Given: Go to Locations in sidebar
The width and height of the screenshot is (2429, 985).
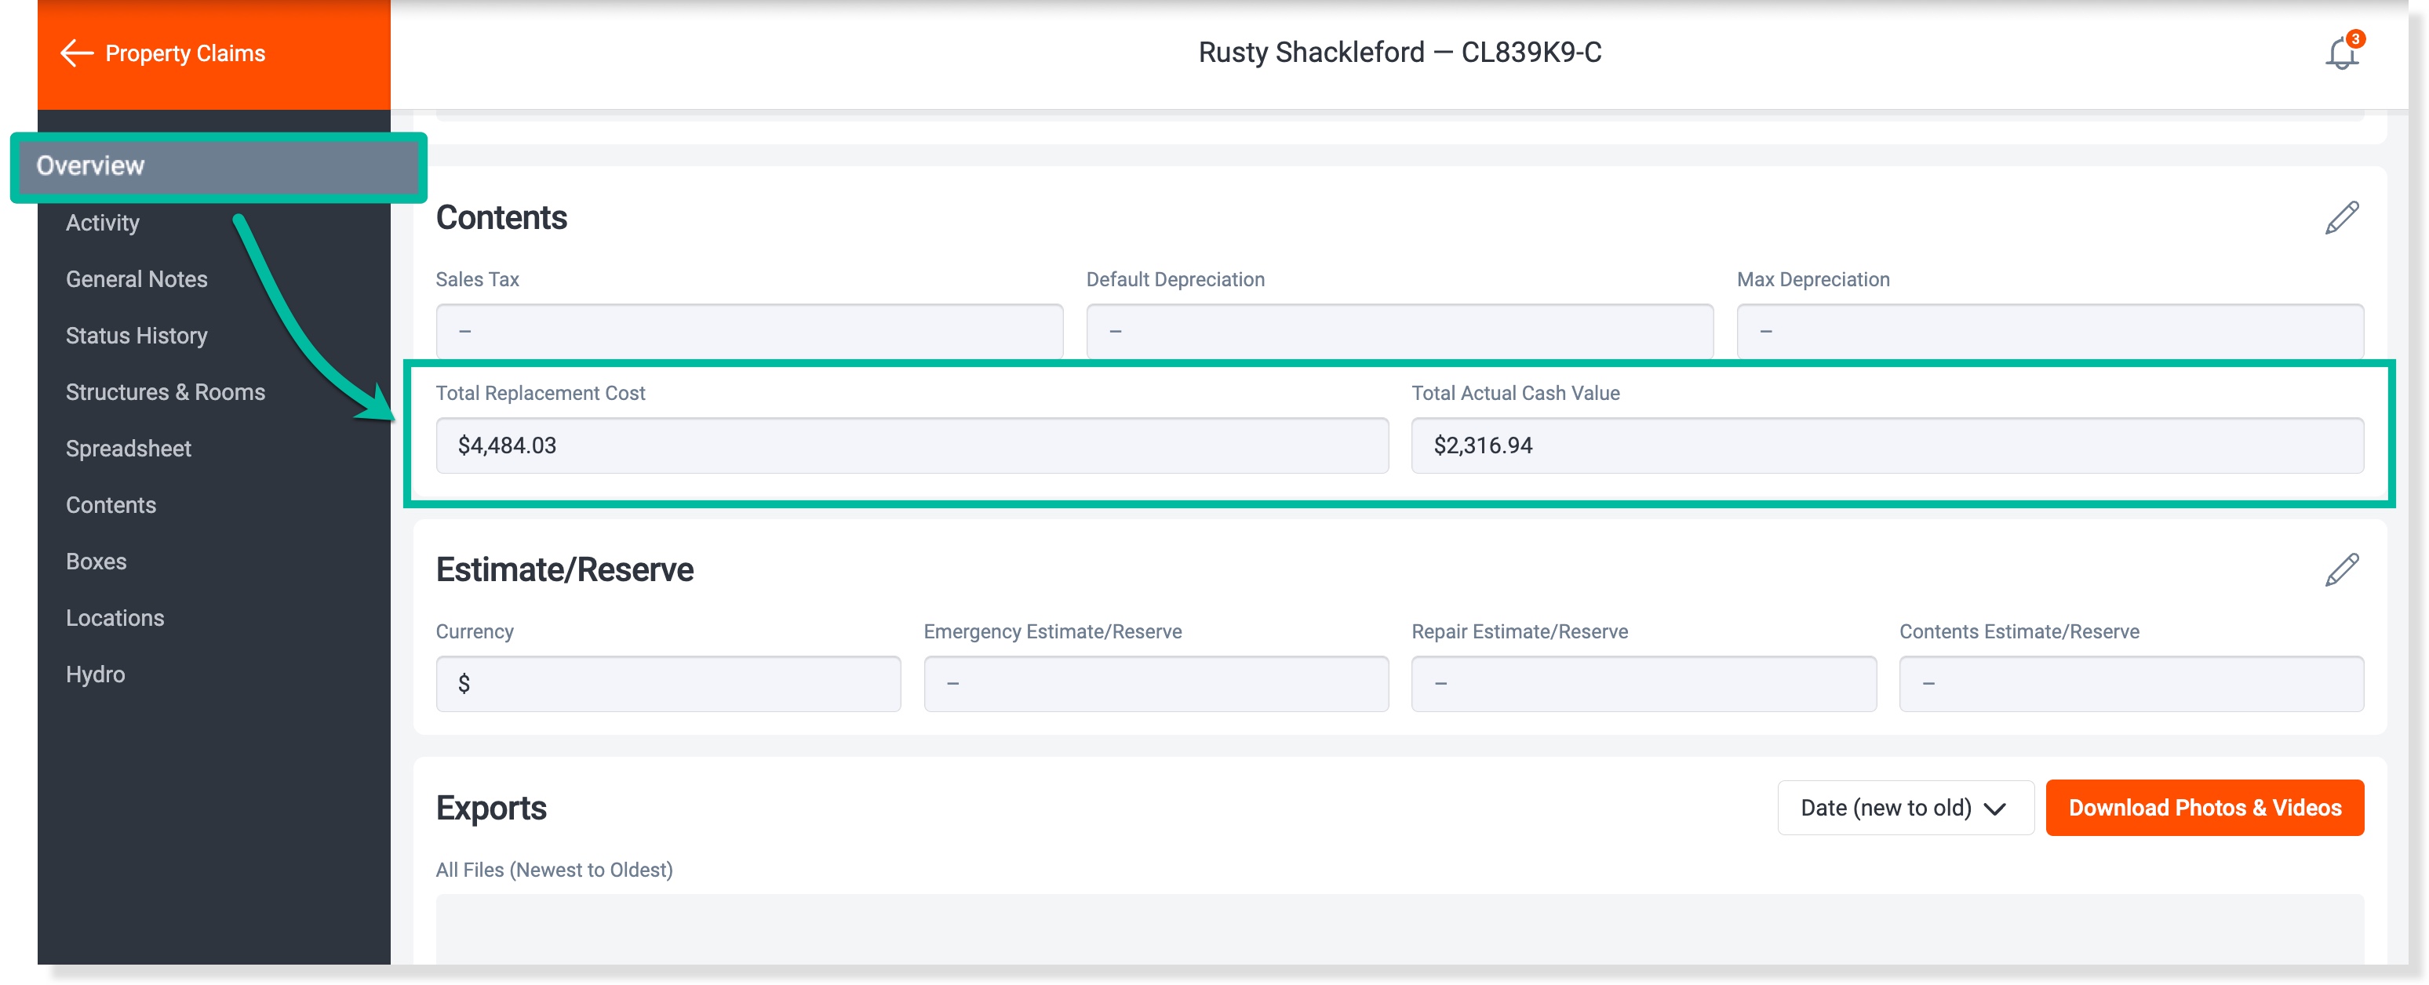Looking at the screenshot, I should coord(115,618).
